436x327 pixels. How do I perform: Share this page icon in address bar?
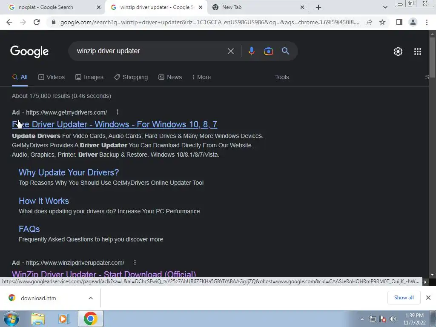[x=369, y=22]
